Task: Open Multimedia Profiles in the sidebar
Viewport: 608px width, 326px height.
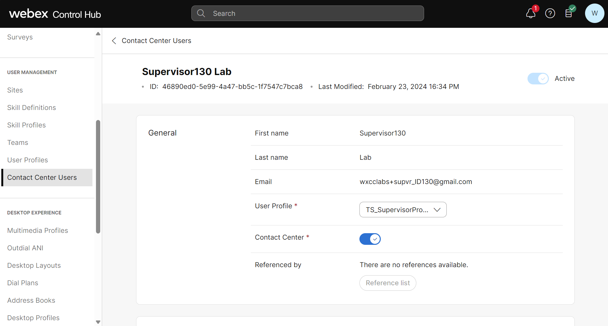Action: coord(38,231)
